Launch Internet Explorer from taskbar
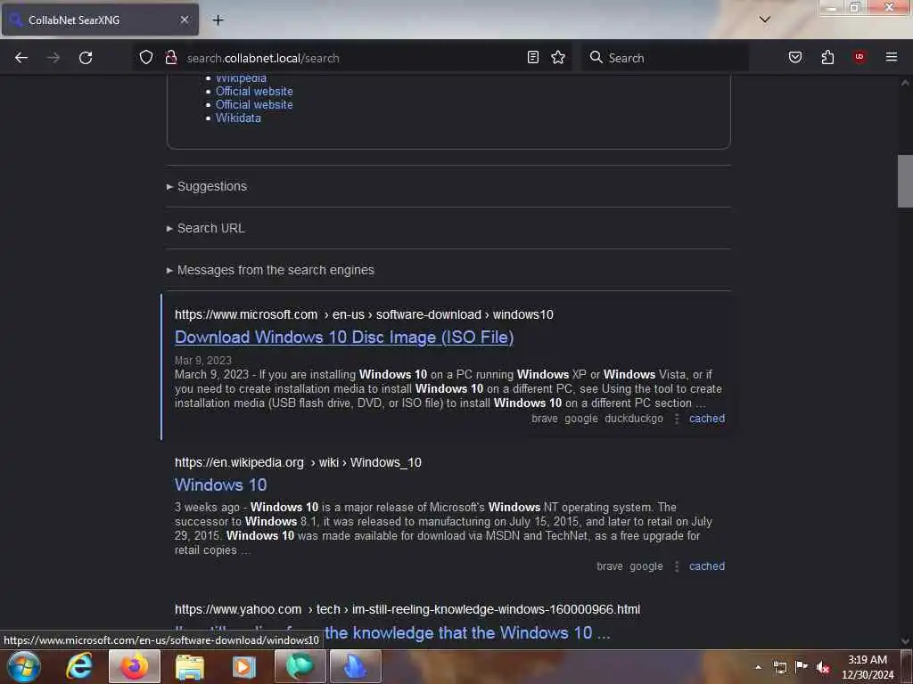The width and height of the screenshot is (913, 684). click(x=79, y=666)
